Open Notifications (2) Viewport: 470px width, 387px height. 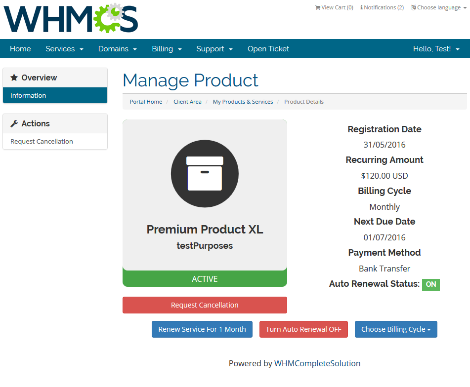pos(382,7)
